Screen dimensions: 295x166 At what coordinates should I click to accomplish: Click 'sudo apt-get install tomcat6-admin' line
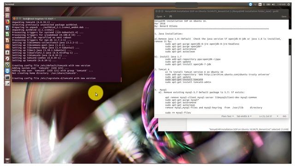tap(188, 82)
